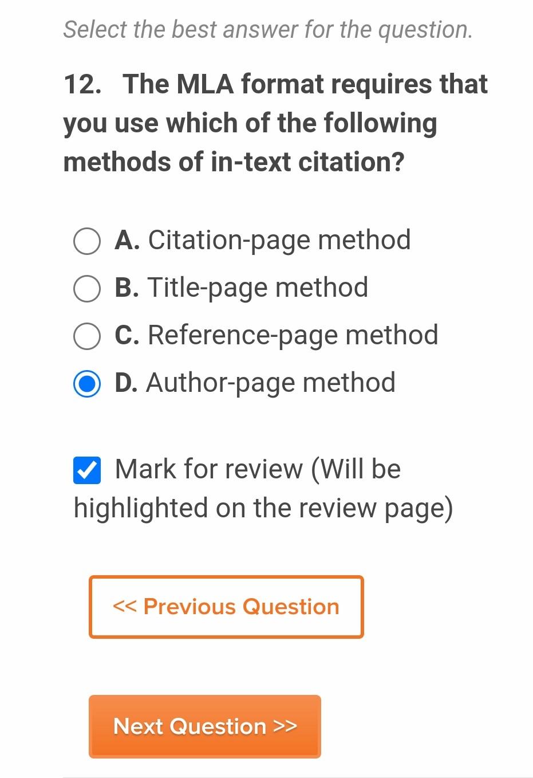Click the radio circle next to option B
The width and height of the screenshot is (533, 778).
click(86, 289)
